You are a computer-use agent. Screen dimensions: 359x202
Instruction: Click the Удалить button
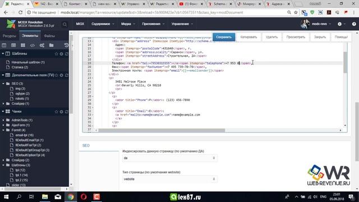point(271,37)
